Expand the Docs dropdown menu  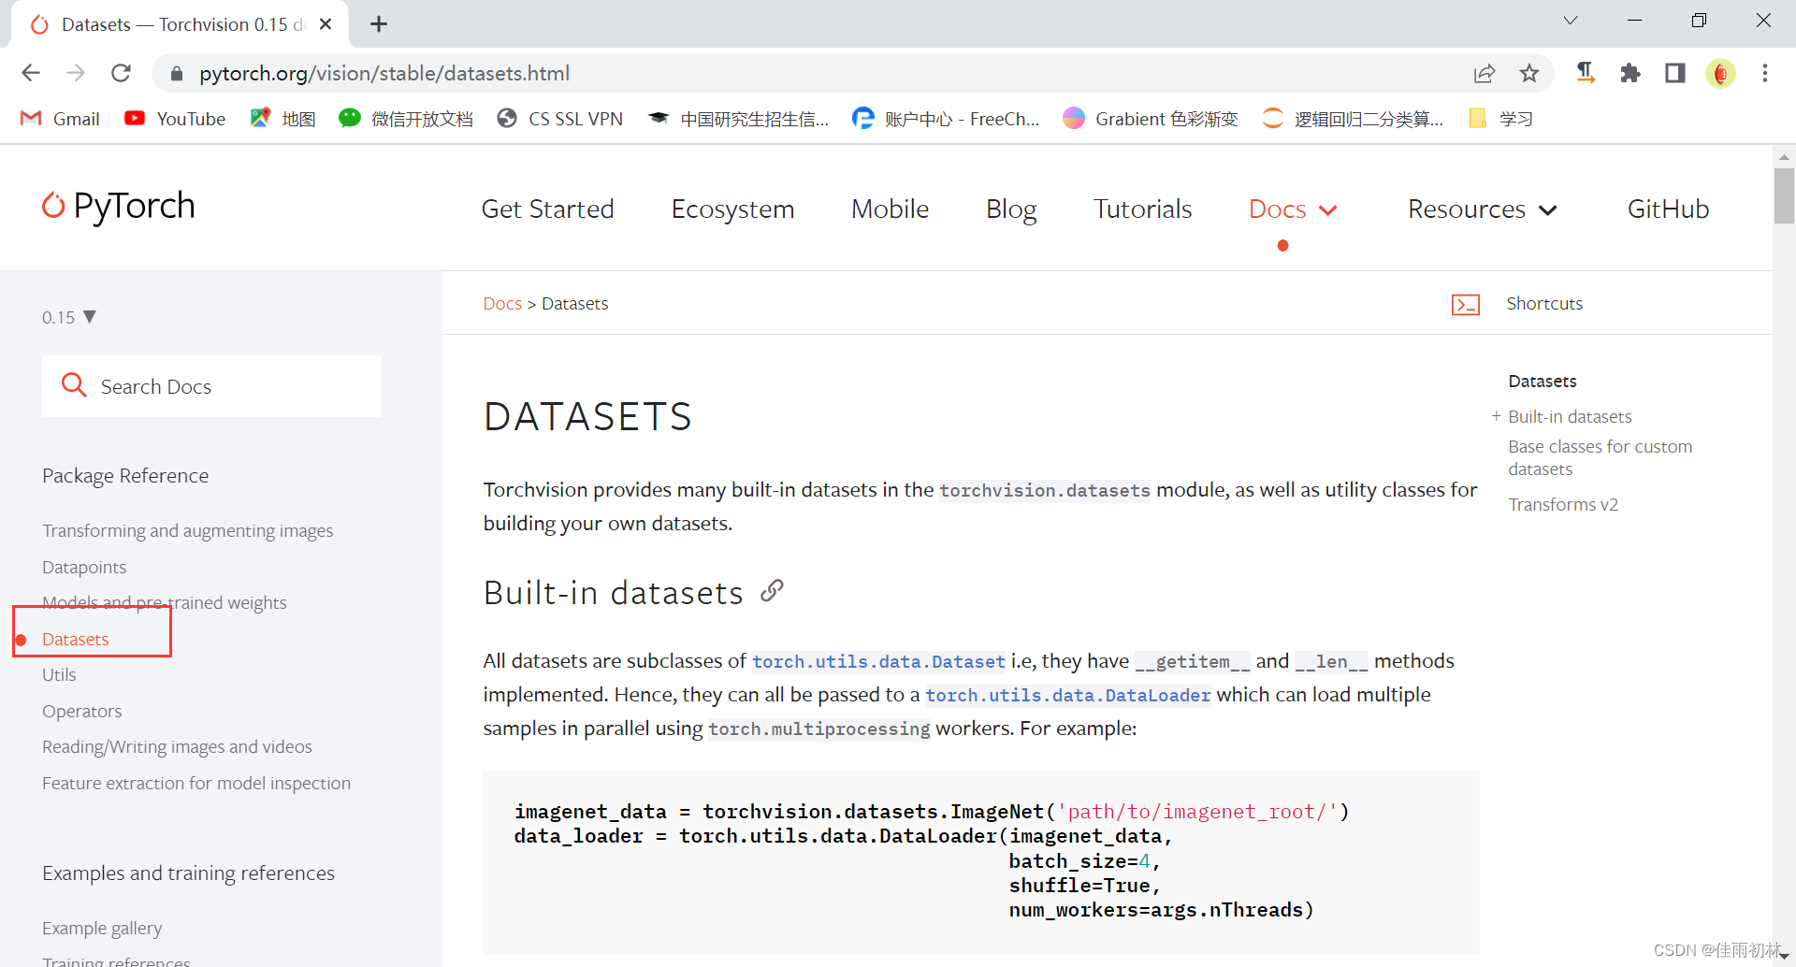pyautogui.click(x=1293, y=209)
